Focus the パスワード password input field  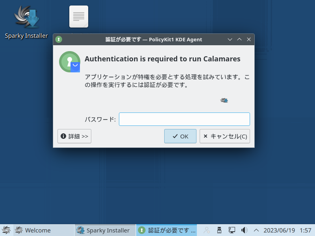(x=184, y=119)
